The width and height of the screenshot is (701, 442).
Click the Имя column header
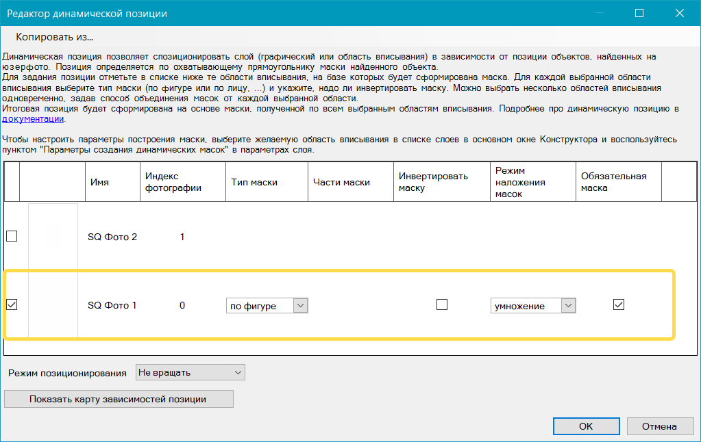coord(99,182)
